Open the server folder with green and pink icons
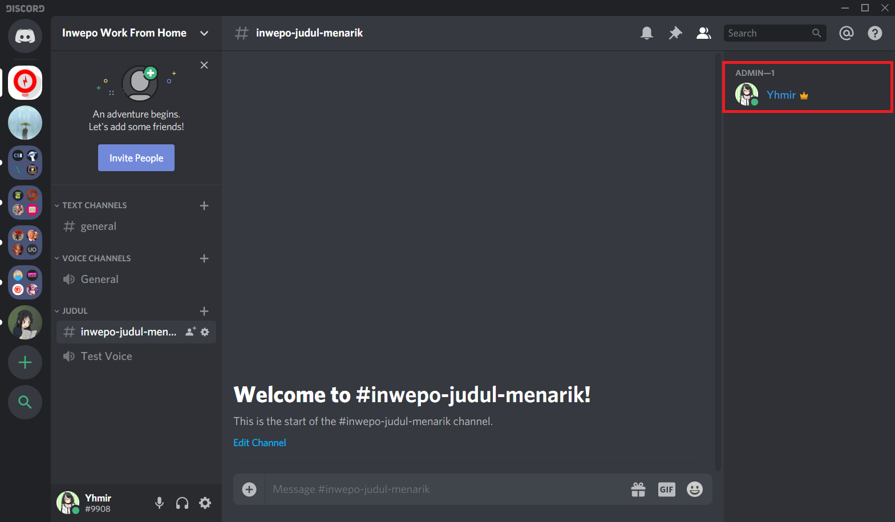Screen dimensions: 895x522 tap(25, 203)
